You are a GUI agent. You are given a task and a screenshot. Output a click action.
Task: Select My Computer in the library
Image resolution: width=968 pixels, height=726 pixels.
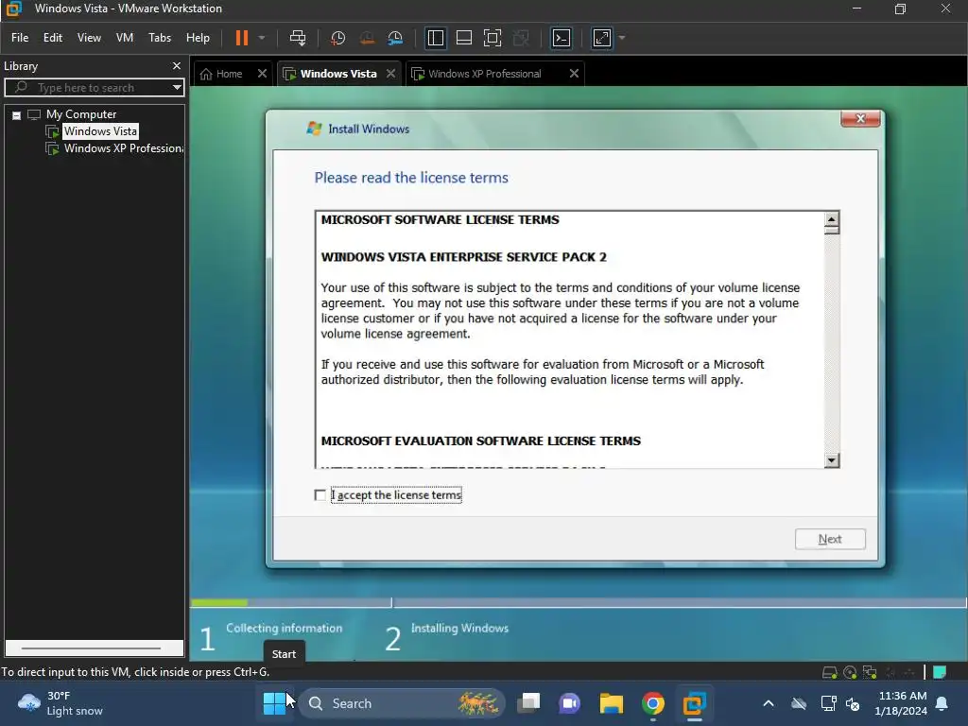pos(81,114)
